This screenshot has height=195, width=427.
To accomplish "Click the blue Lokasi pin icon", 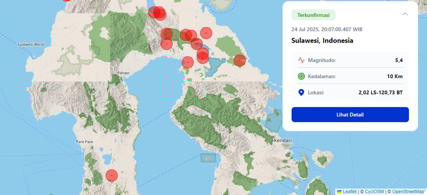I will (x=301, y=93).
